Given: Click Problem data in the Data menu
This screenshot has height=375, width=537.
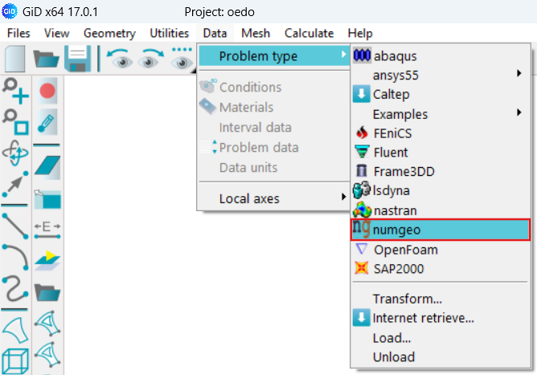Looking at the screenshot, I should point(274,148).
